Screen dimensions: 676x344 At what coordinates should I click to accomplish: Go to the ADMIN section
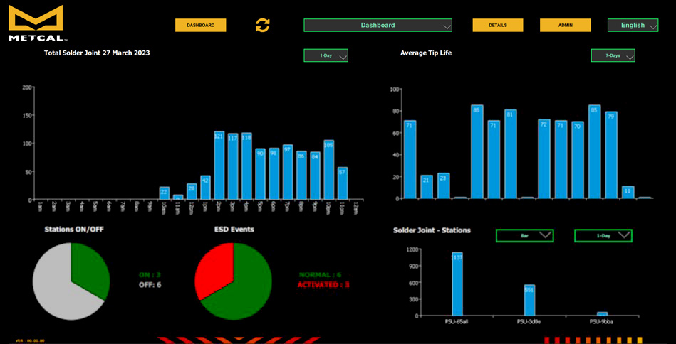pos(565,26)
